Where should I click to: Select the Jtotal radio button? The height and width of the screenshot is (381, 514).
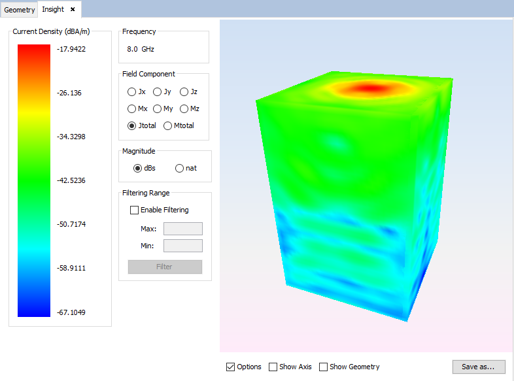click(132, 125)
